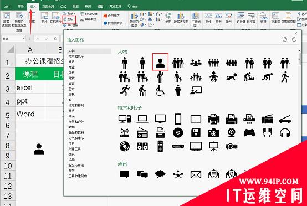Choose the desktop computer with tower icon
The image size is (307, 206).
[x=125, y=119]
